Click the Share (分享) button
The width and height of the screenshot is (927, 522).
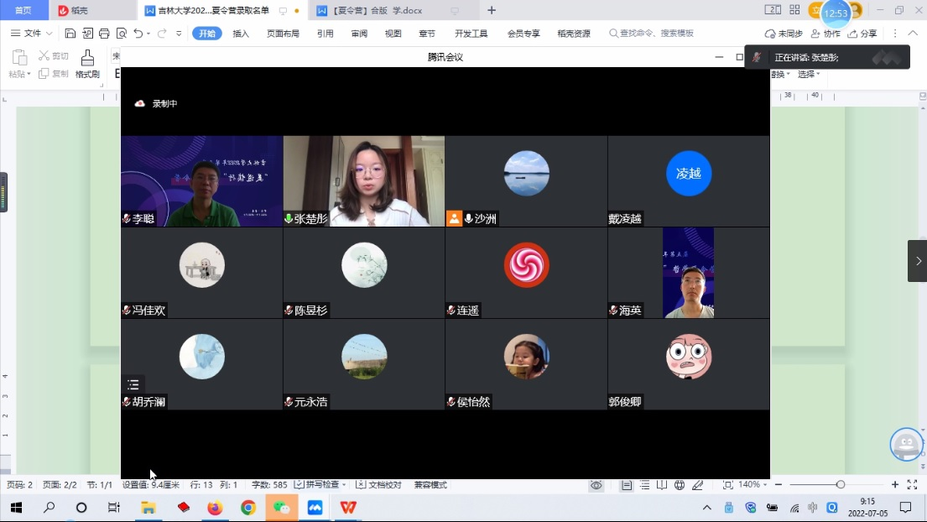tap(862, 34)
